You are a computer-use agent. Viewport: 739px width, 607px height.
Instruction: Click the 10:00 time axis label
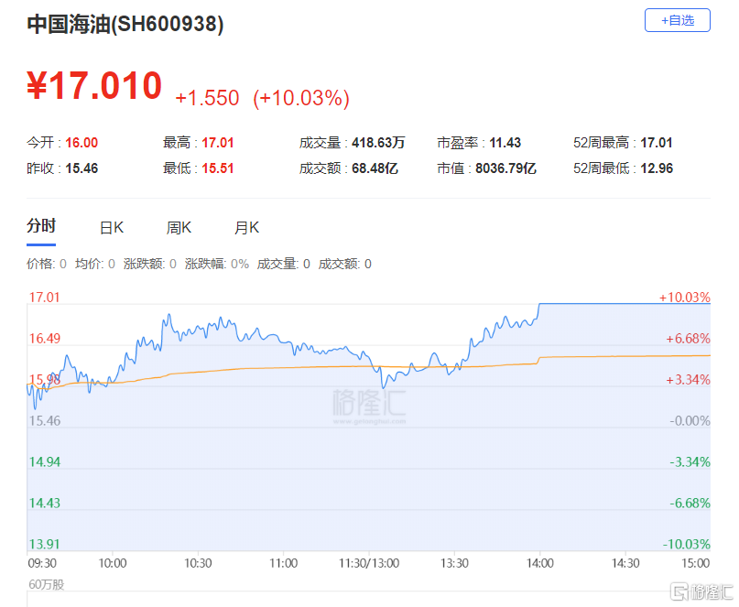click(x=112, y=563)
